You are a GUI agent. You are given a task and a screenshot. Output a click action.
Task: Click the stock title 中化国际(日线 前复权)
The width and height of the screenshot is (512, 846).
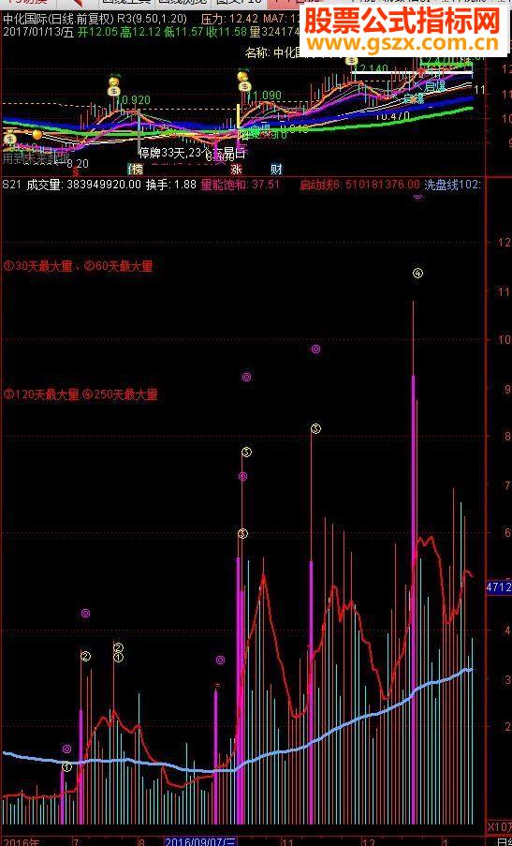click(x=58, y=19)
